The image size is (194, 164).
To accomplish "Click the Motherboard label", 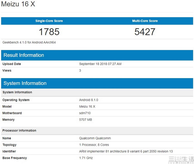I will tap(12, 113).
